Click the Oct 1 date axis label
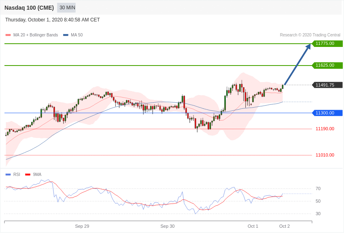This screenshot has height=233, width=344. point(253,226)
